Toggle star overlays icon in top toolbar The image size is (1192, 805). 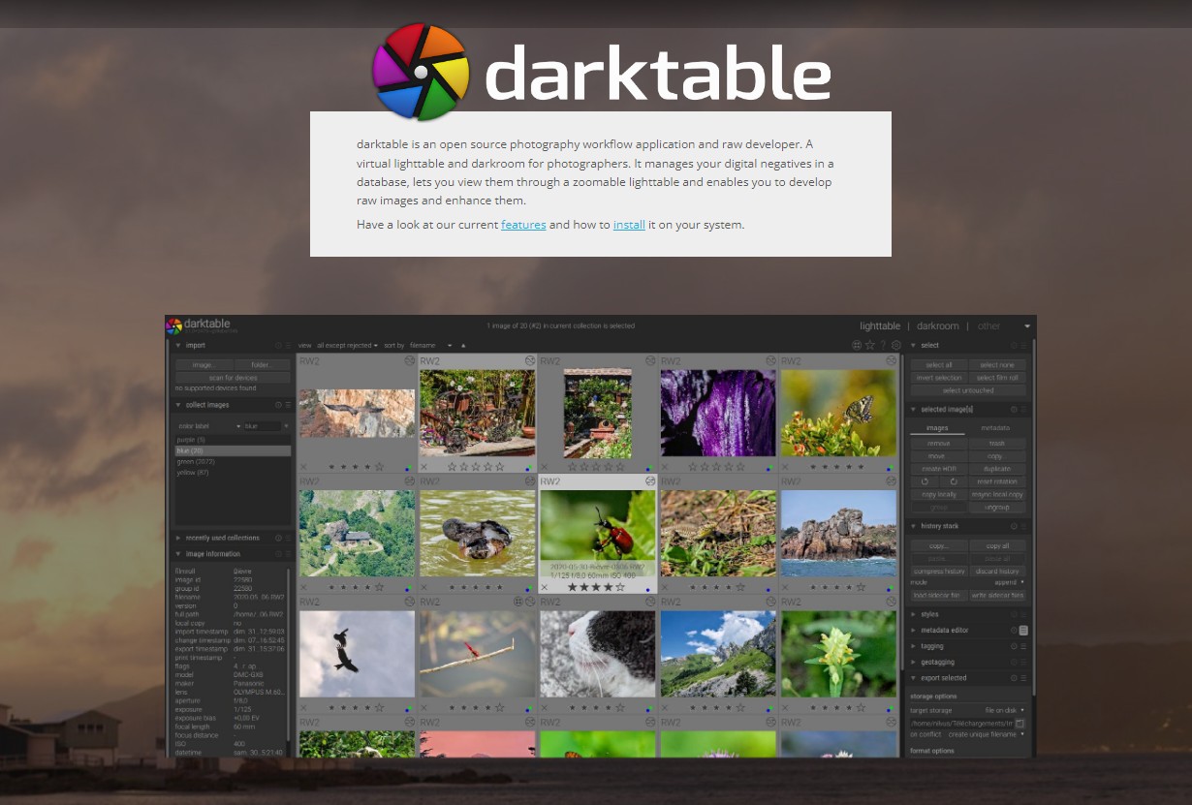(869, 345)
